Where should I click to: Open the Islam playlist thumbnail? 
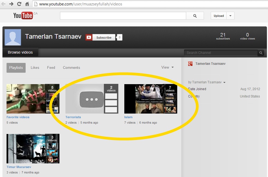coord(151,99)
